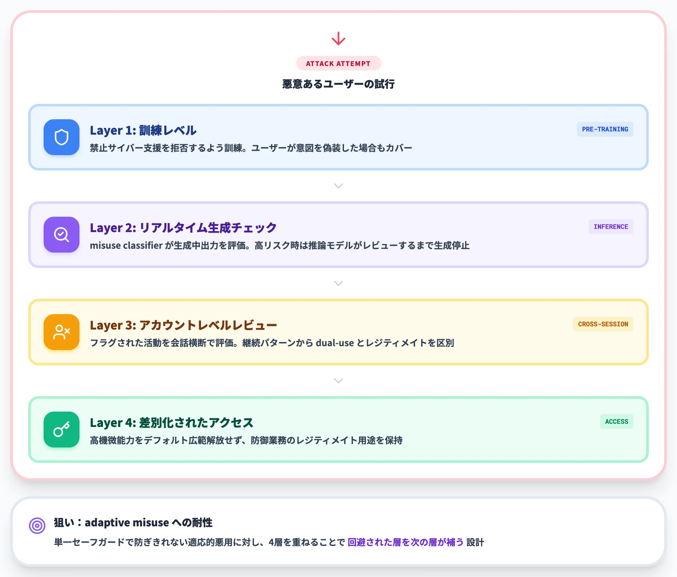Click the ACCESS tag
Image resolution: width=677 pixels, height=577 pixels.
pyautogui.click(x=616, y=422)
